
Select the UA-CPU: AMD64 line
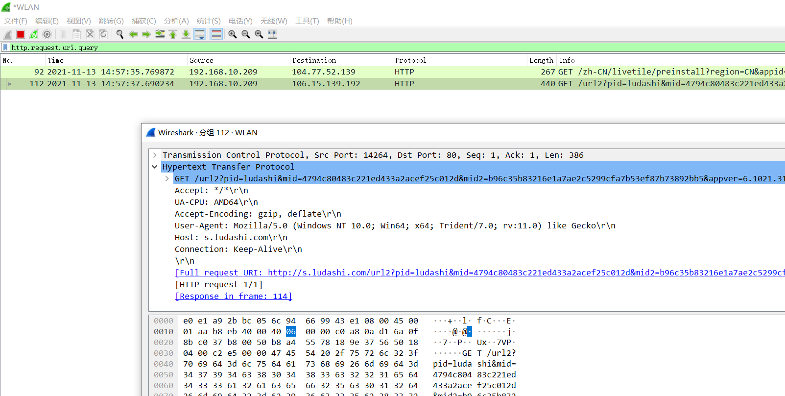pos(216,202)
